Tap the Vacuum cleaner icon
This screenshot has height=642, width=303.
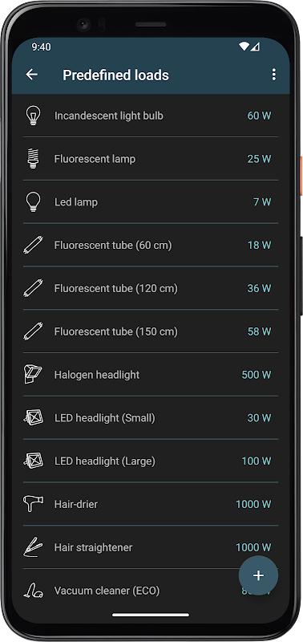tap(33, 591)
